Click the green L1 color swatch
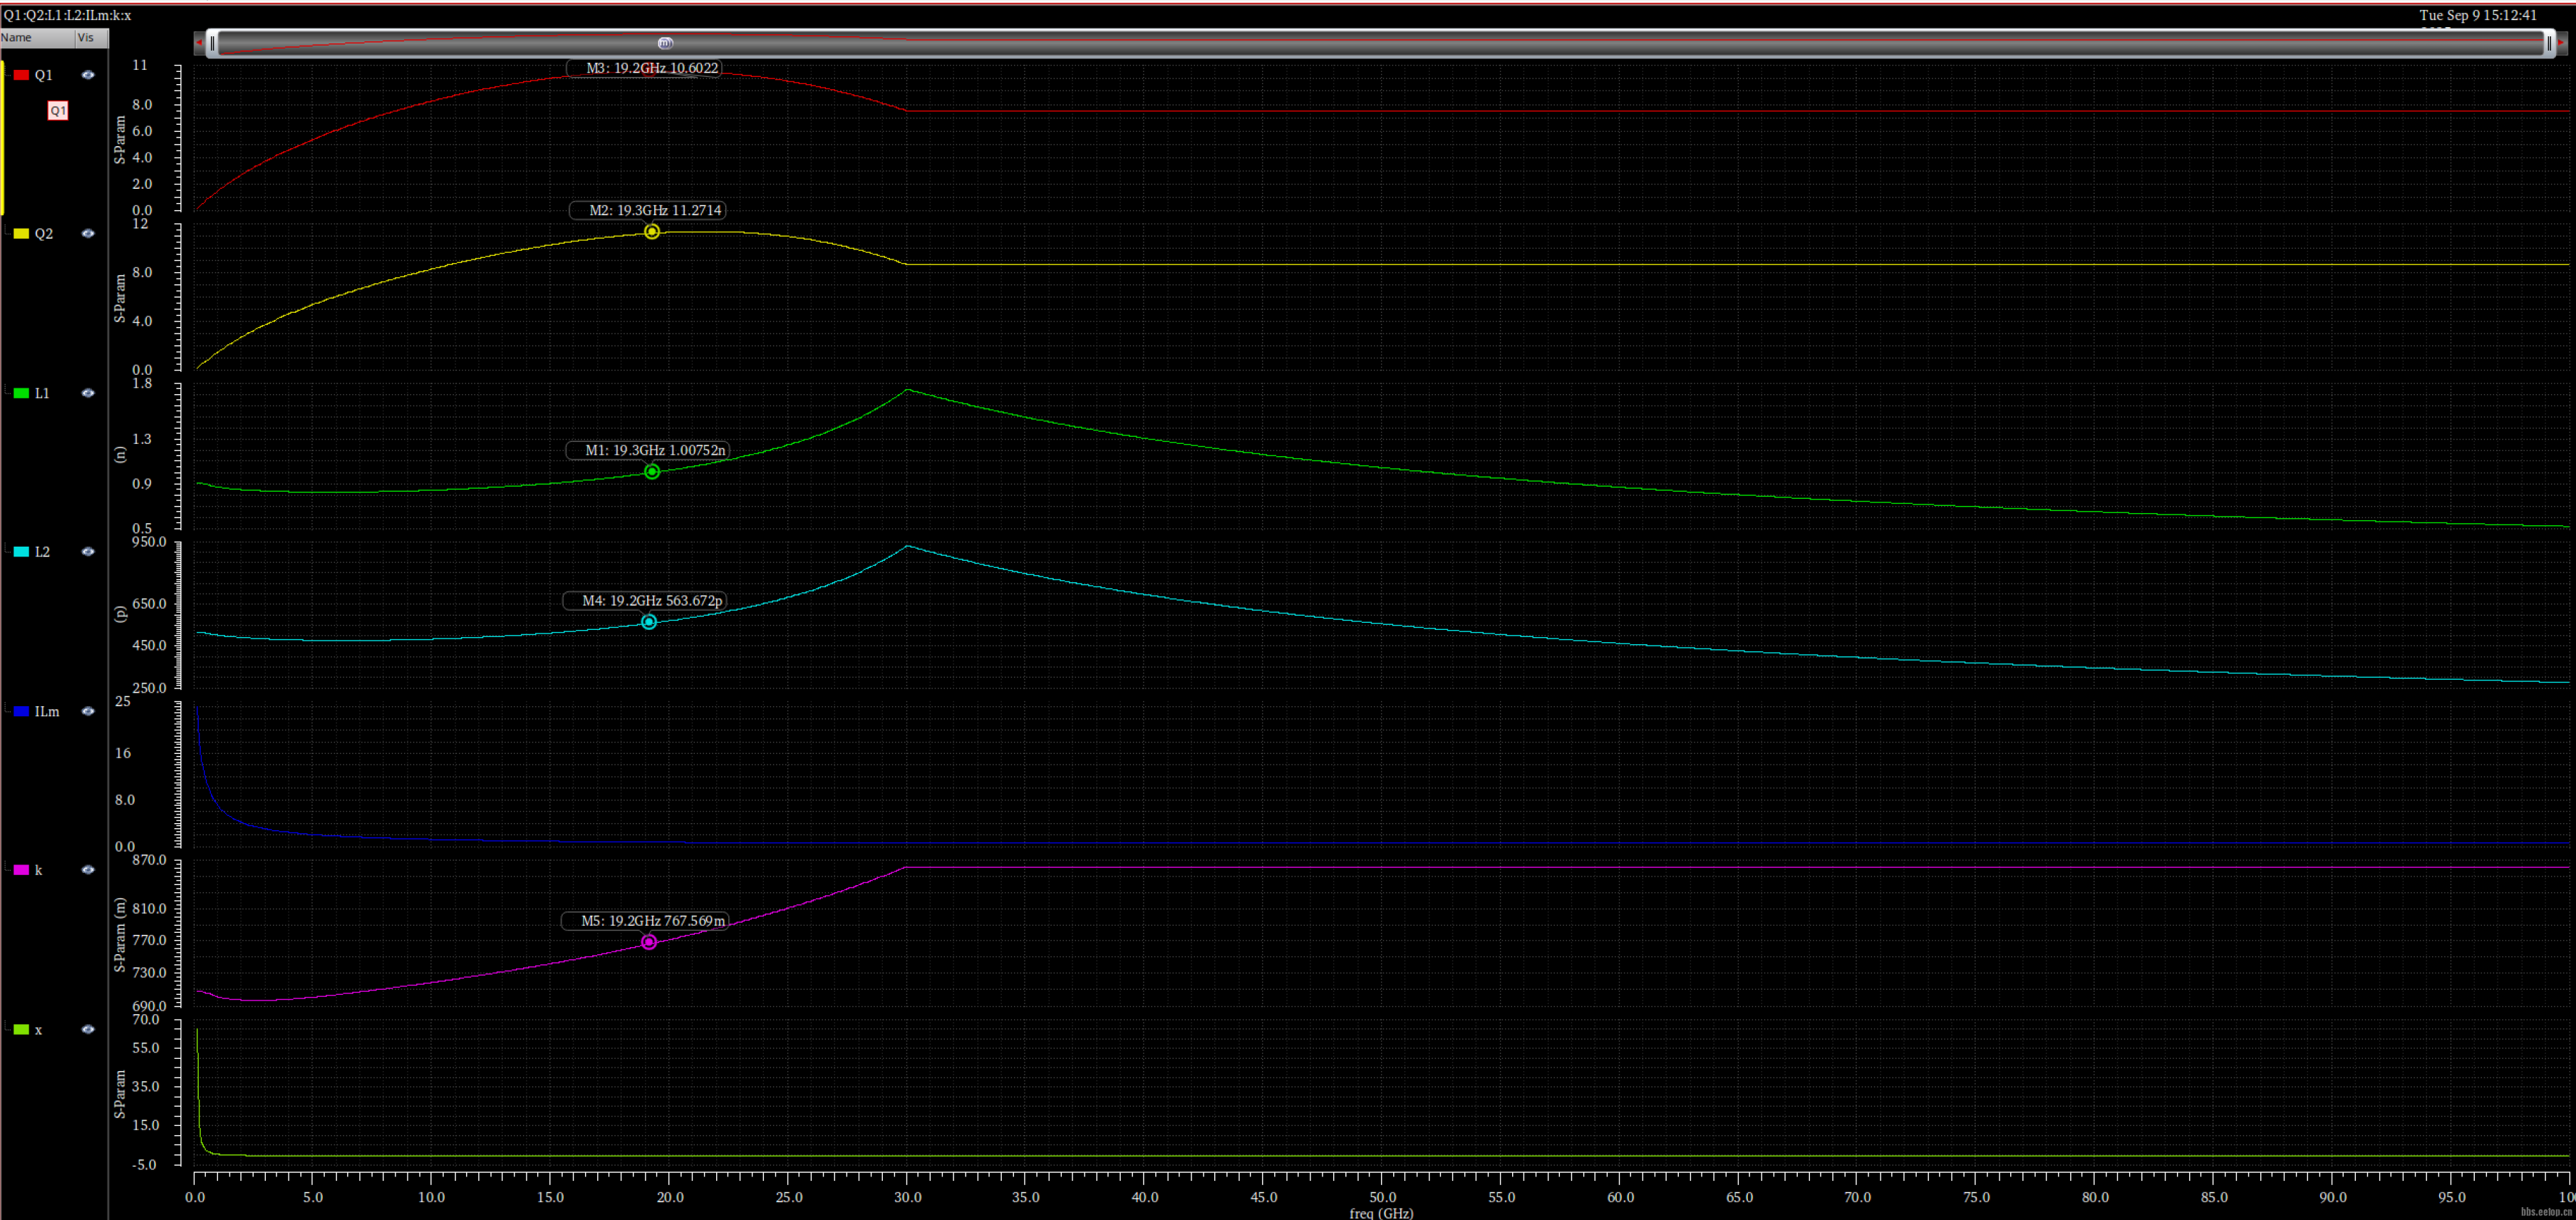 [x=21, y=393]
